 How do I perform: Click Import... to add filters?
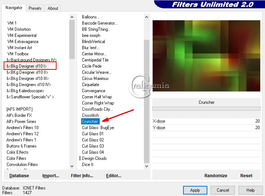click(x=51, y=175)
